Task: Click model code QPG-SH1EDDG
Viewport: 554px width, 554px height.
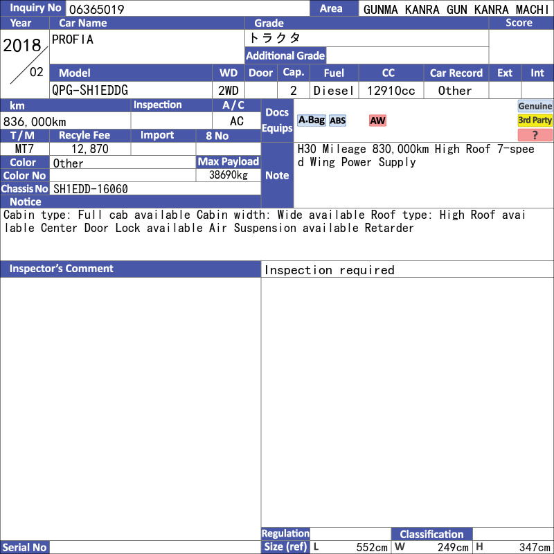Action: 90,91
